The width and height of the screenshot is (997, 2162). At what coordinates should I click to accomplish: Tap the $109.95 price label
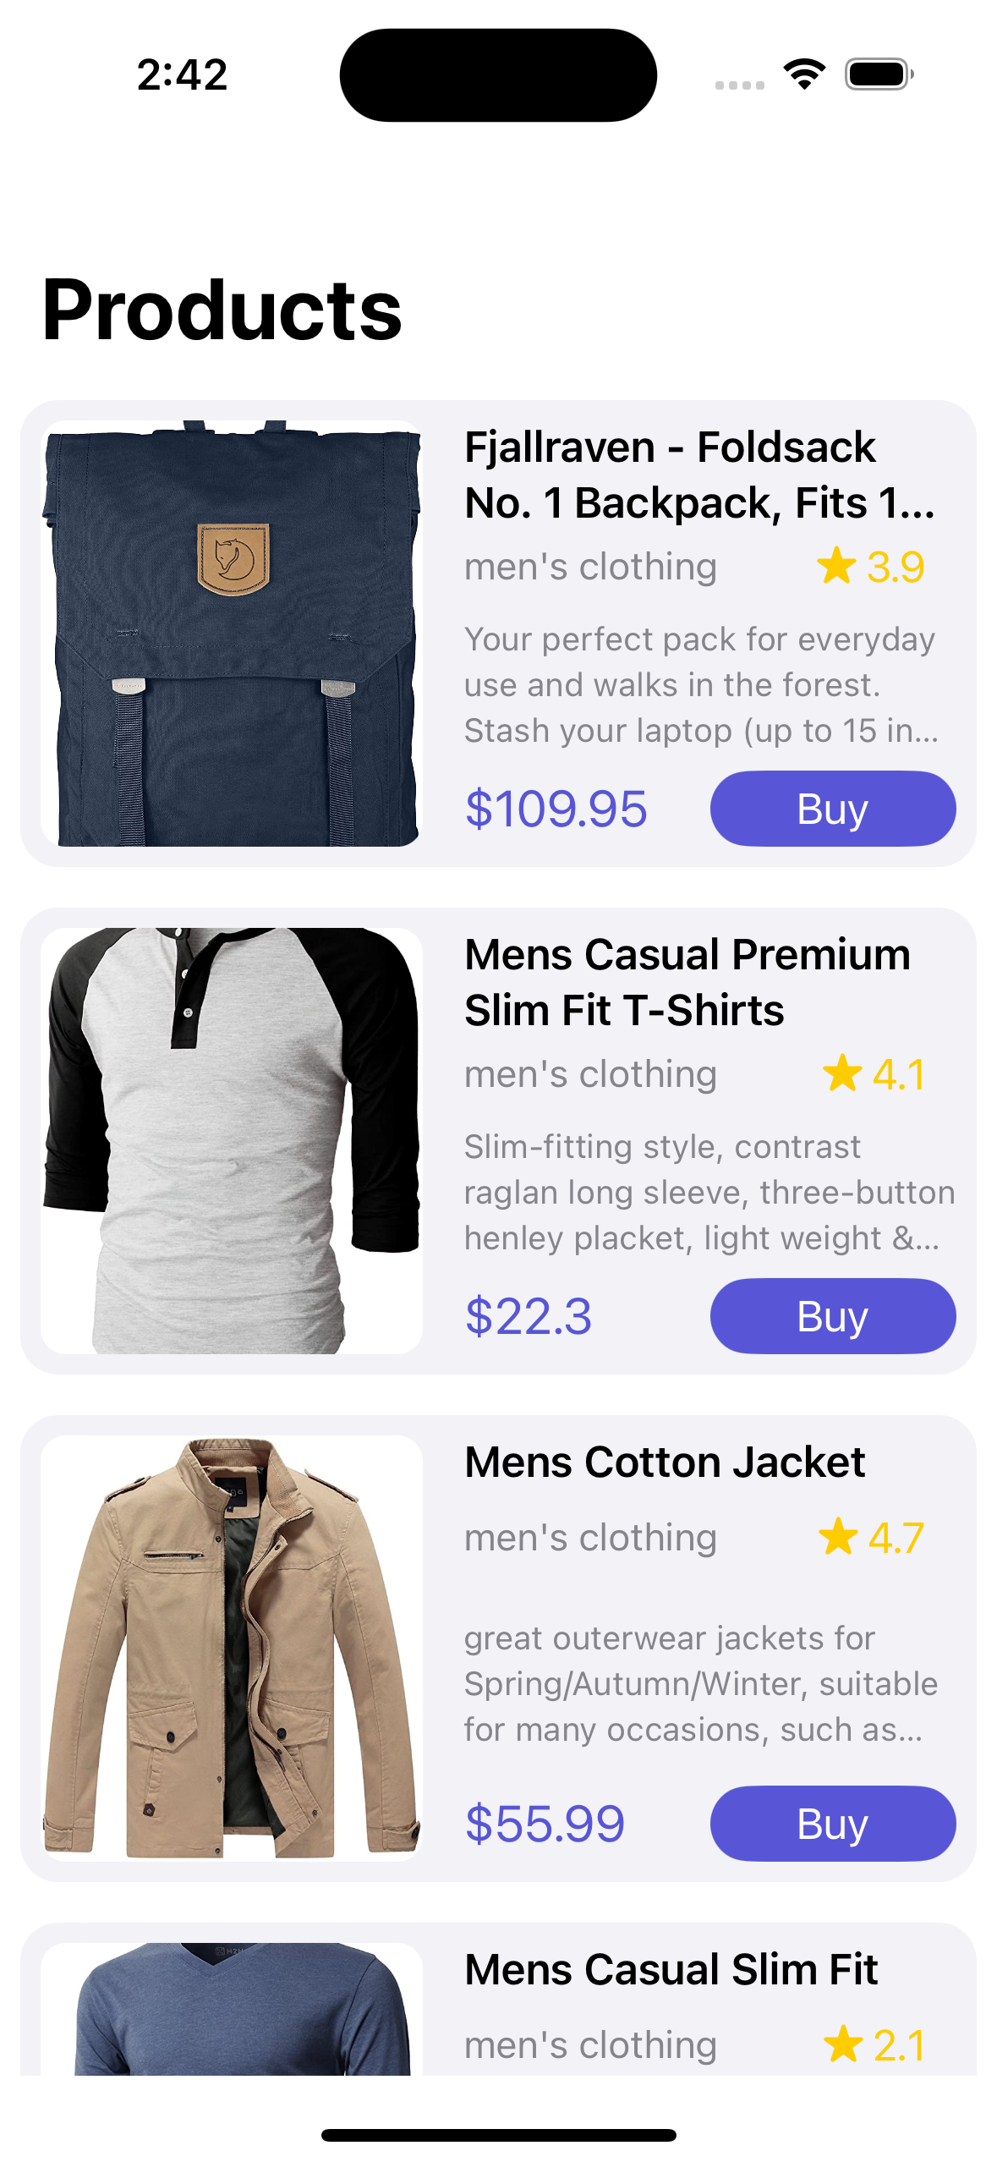point(556,809)
